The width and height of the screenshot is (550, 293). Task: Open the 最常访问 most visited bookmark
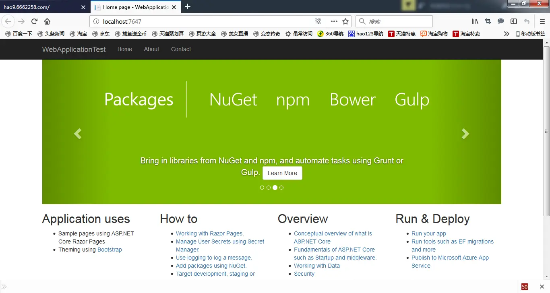pos(299,34)
